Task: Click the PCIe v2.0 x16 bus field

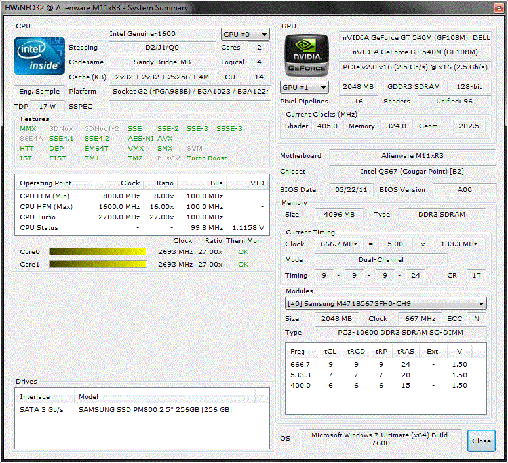Action: coord(415,67)
